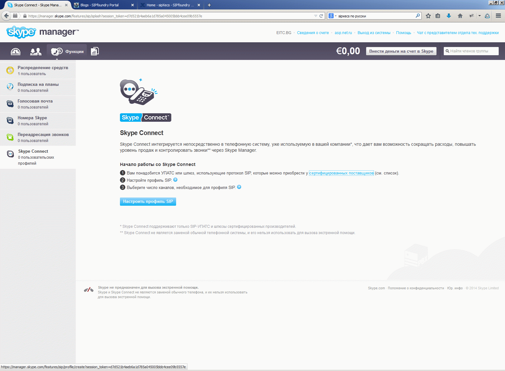Open URL history dropdown arrow
The image size is (505, 371).
[316, 16]
